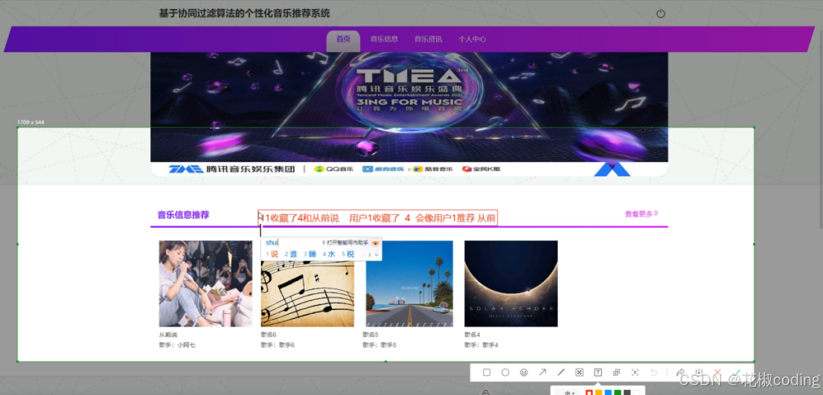Select the text annotation tool
Screen dimensions: 823x395
pyautogui.click(x=598, y=373)
